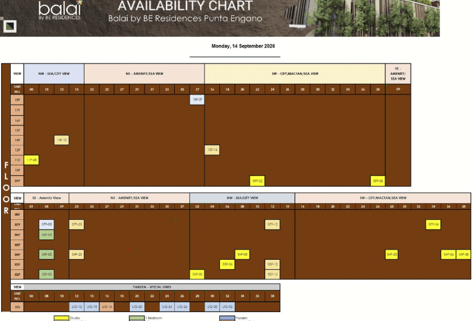Click the YARDEN - SPECIAL UNITS header
475x321 pixels.
pyautogui.click(x=152, y=287)
